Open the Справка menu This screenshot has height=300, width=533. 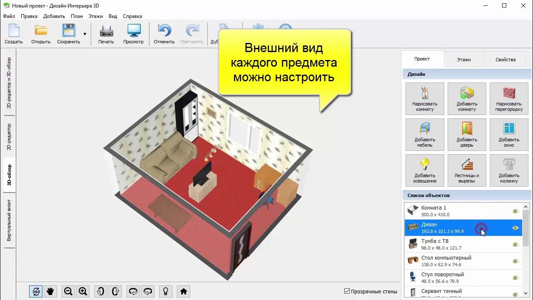[132, 16]
